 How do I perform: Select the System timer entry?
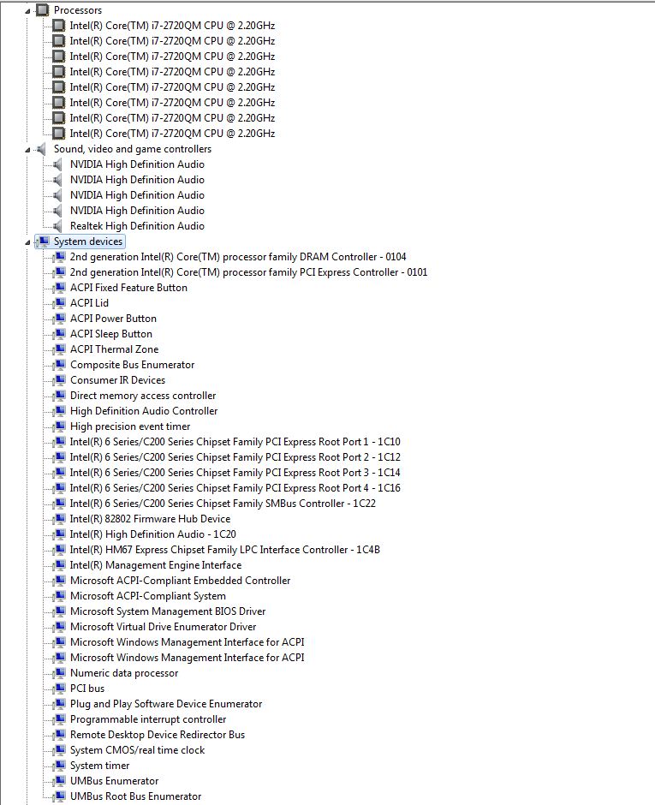pos(99,766)
